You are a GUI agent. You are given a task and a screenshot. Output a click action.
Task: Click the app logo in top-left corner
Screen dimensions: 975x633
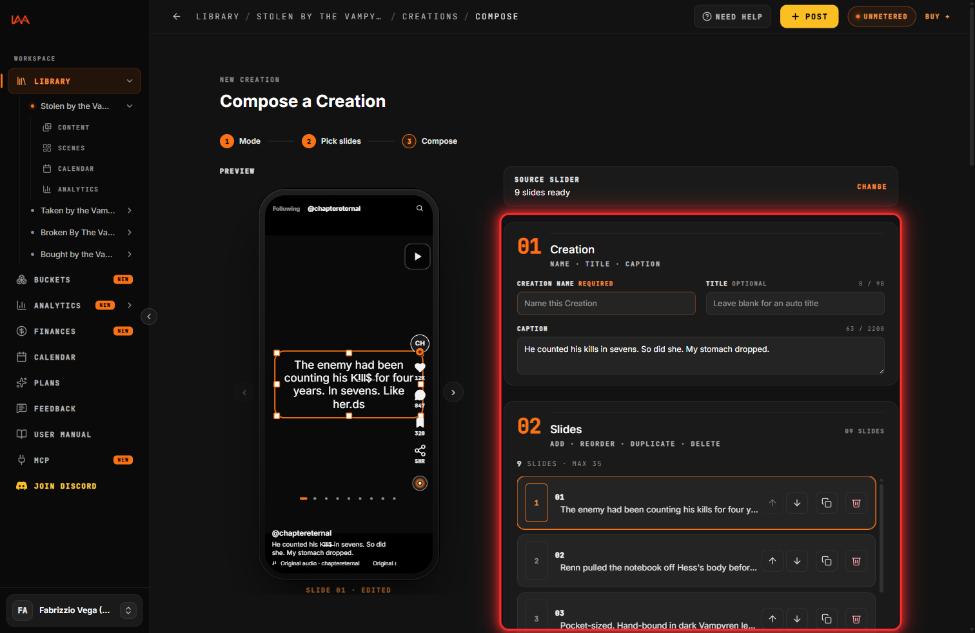point(20,20)
